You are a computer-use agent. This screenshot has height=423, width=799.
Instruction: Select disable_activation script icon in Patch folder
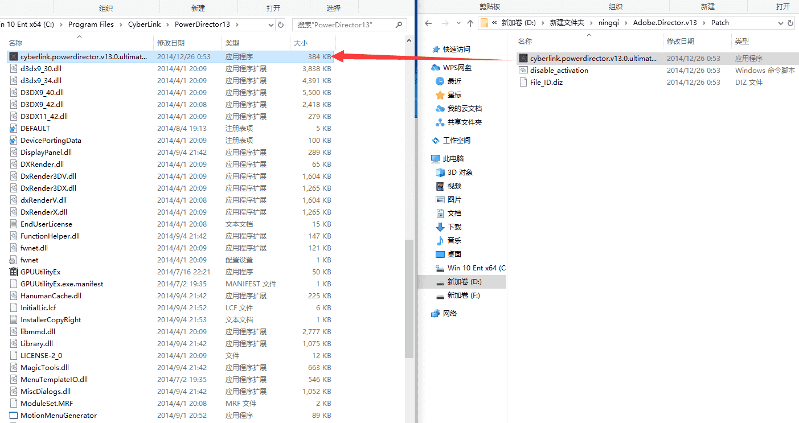pyautogui.click(x=523, y=71)
